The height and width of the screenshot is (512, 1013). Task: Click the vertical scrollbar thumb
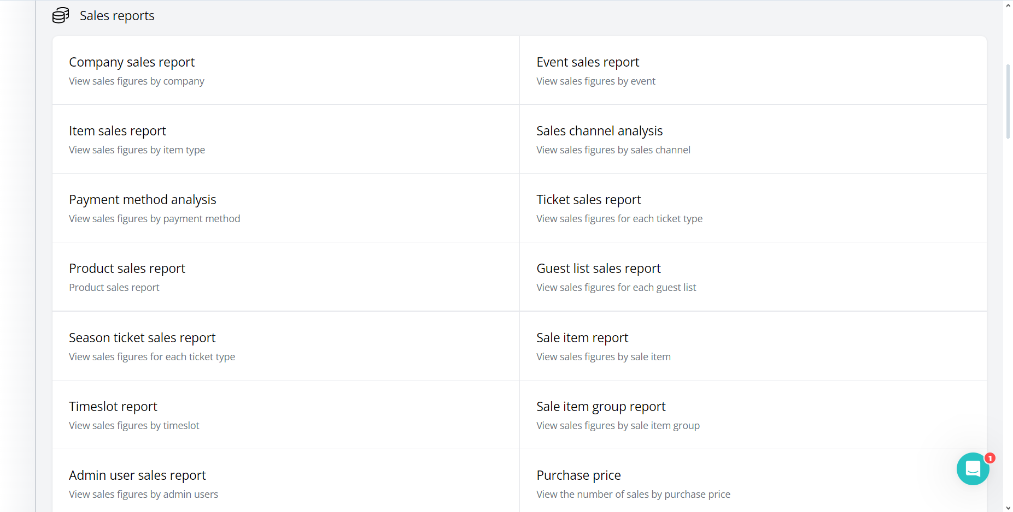click(x=1008, y=101)
